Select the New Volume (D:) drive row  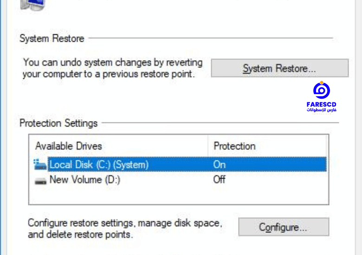coord(180,179)
